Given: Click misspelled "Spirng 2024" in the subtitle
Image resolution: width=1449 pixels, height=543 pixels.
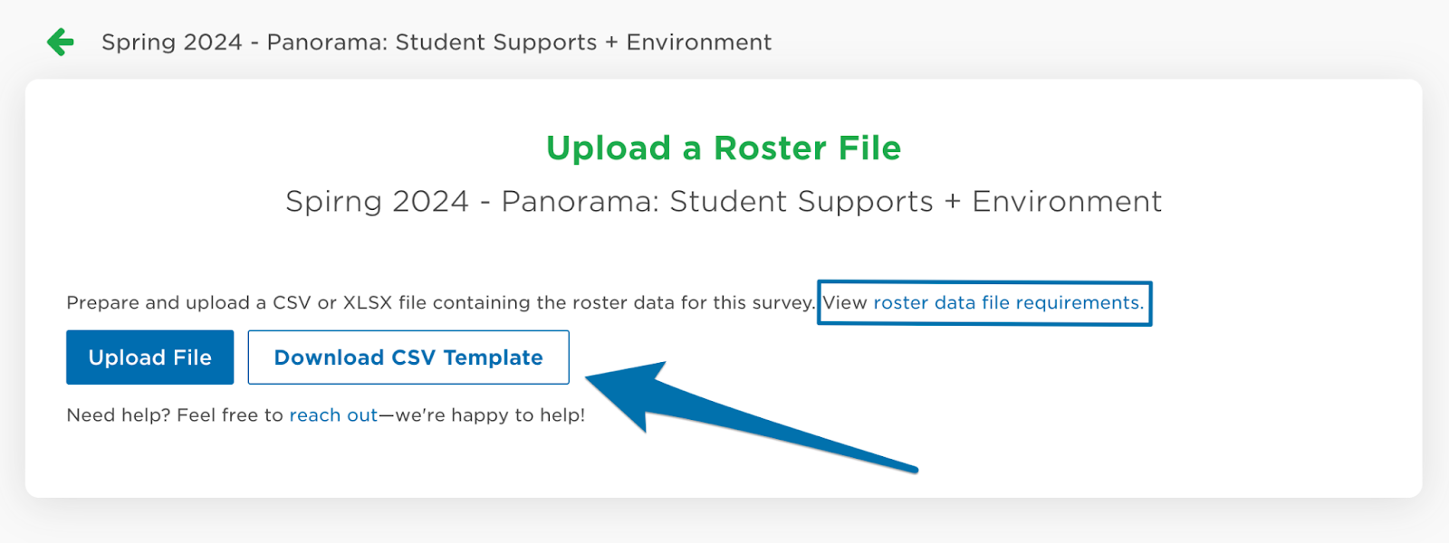Looking at the screenshot, I should (377, 201).
